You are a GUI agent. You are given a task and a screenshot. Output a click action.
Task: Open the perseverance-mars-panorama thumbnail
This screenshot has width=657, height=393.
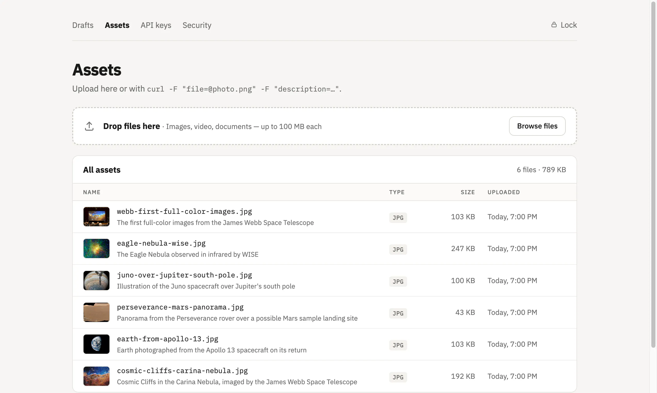tap(96, 312)
